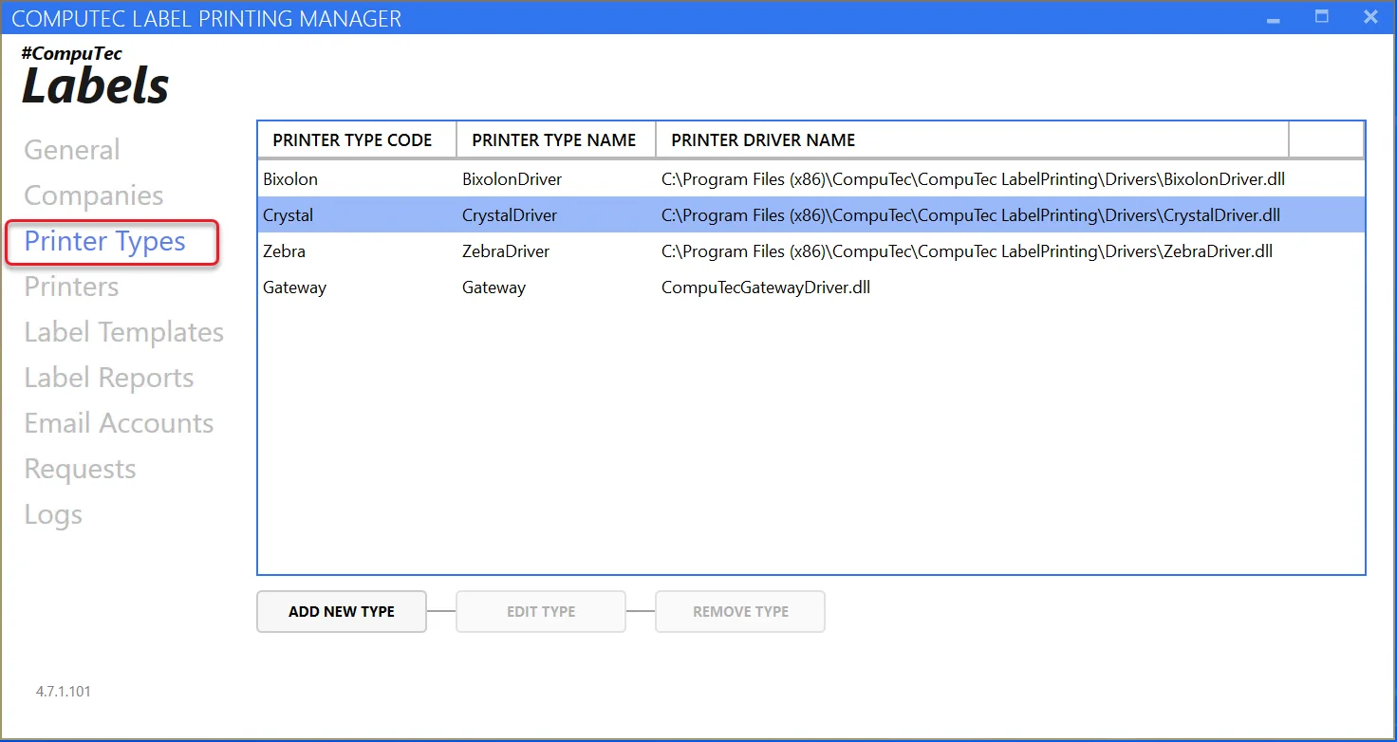Select the Crystal printer type row
1397x742 pixels.
(x=289, y=215)
